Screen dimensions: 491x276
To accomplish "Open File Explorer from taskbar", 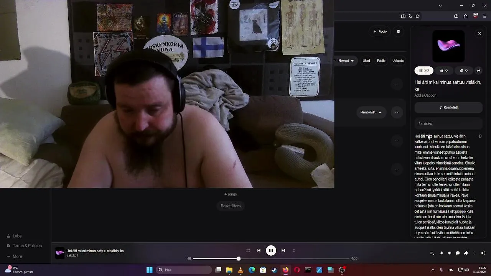I will 229,270.
